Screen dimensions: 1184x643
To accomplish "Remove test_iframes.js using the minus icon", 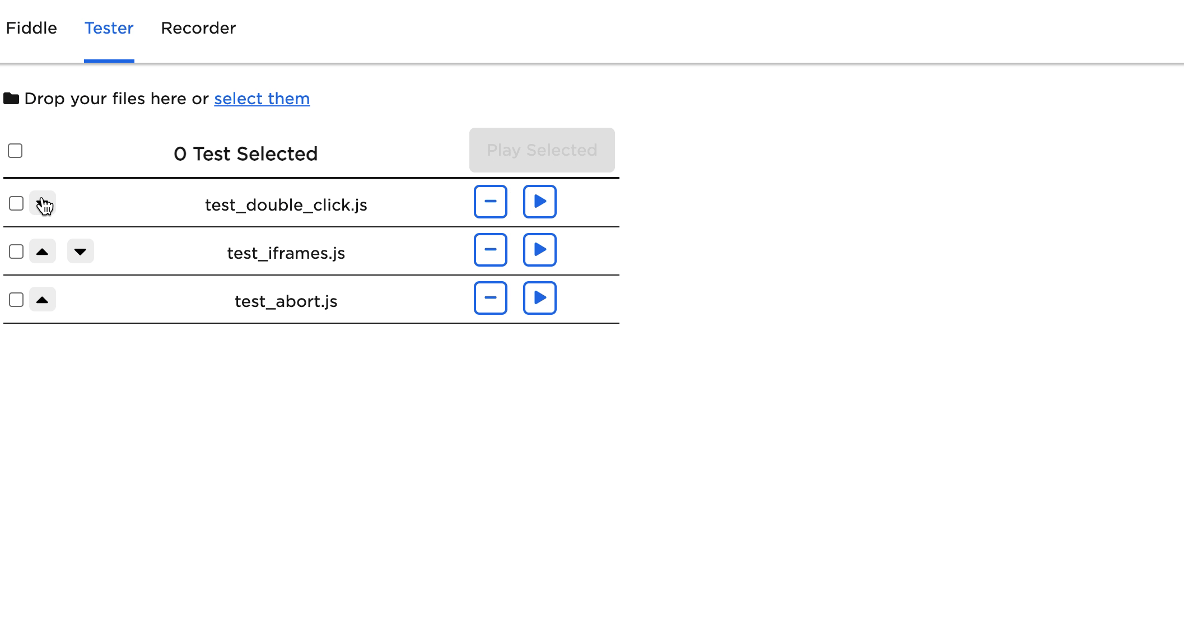I will (x=490, y=250).
